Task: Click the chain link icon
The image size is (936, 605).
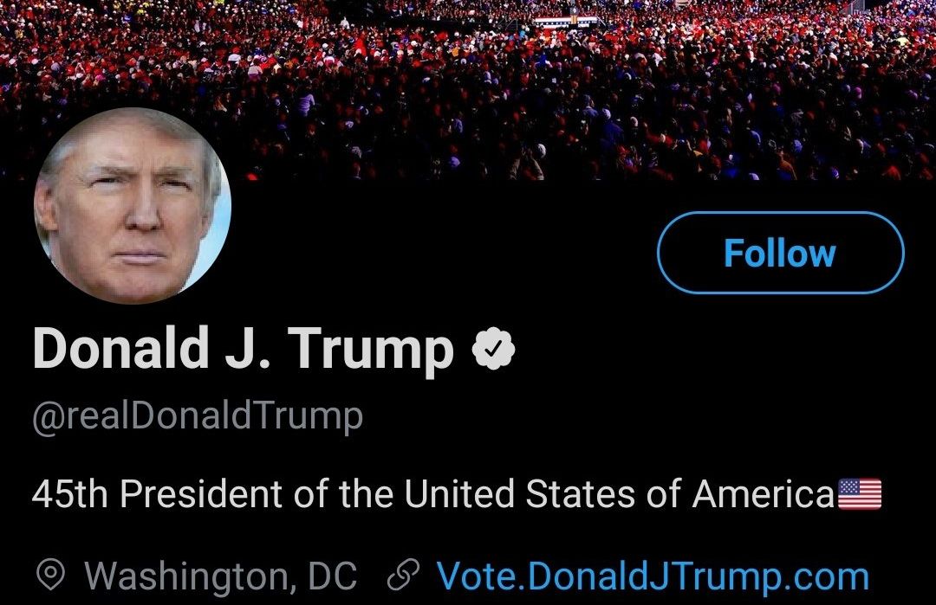Action: (x=404, y=576)
